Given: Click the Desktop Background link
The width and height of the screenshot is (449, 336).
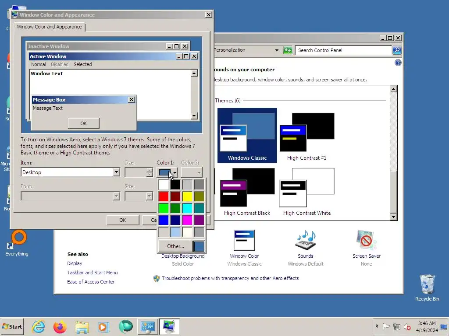Looking at the screenshot, I should click(183, 256).
